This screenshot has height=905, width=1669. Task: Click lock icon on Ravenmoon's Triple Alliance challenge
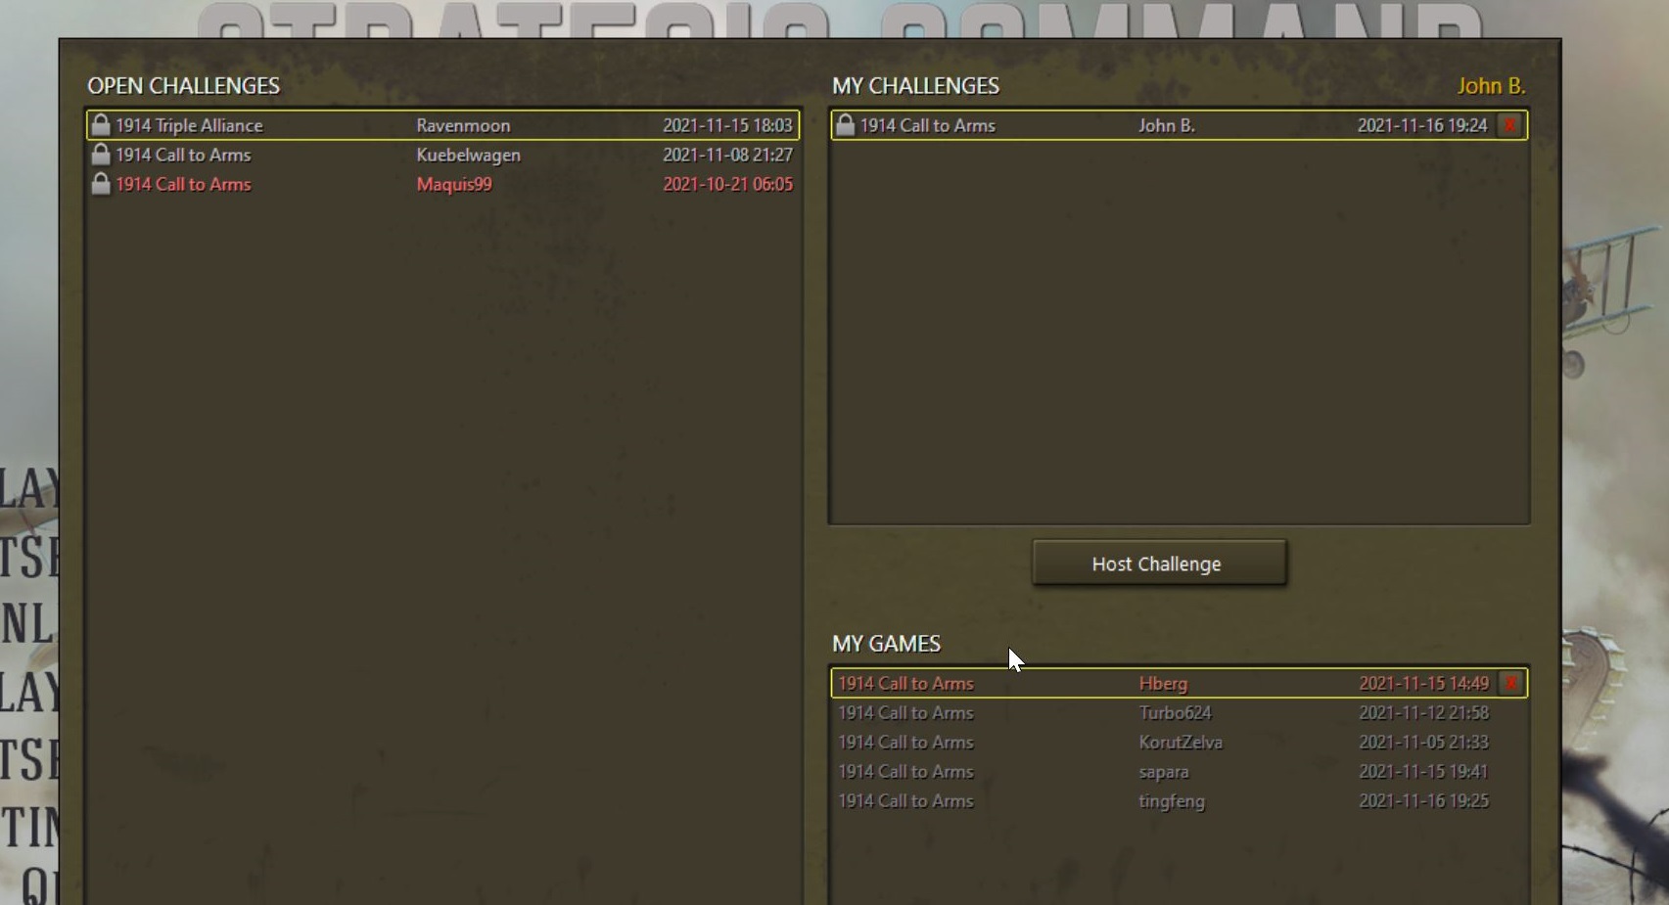[x=100, y=125]
